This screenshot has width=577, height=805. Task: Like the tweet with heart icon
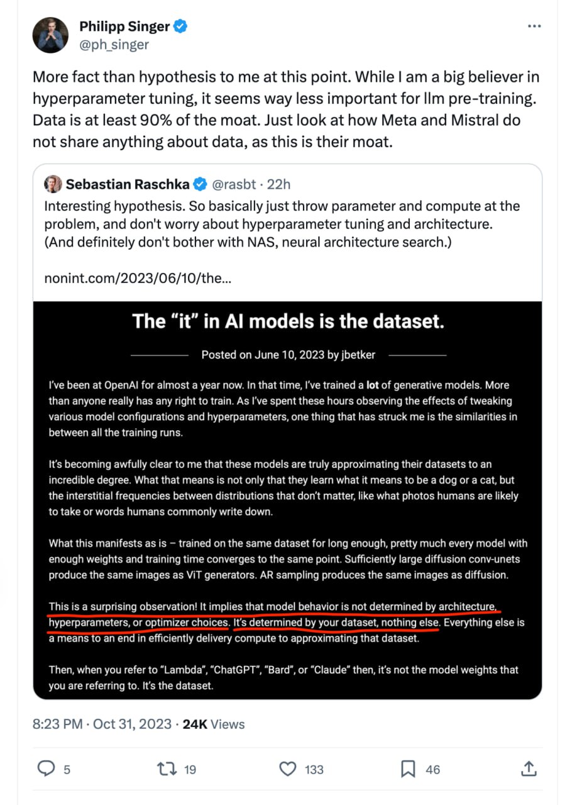pyautogui.click(x=288, y=769)
